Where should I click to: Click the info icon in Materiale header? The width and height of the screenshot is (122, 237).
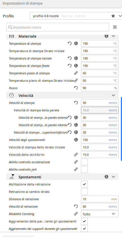point(106,36)
